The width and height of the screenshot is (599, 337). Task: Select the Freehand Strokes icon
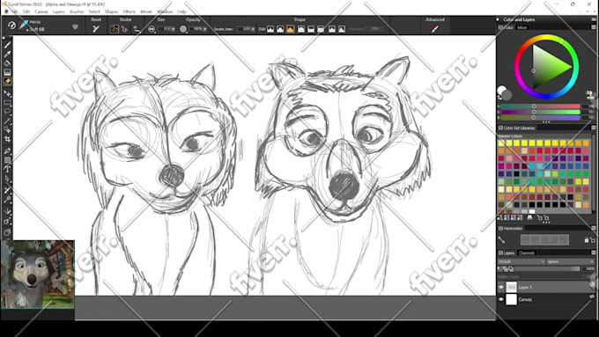pyautogui.click(x=114, y=29)
